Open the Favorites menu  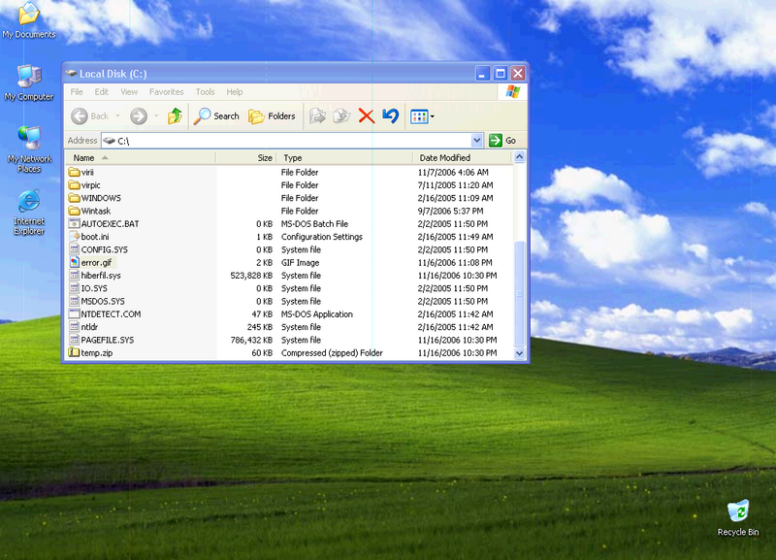pos(166,92)
